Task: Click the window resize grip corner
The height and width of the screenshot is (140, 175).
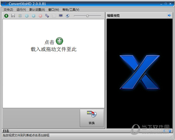Action: pyautogui.click(x=171, y=136)
